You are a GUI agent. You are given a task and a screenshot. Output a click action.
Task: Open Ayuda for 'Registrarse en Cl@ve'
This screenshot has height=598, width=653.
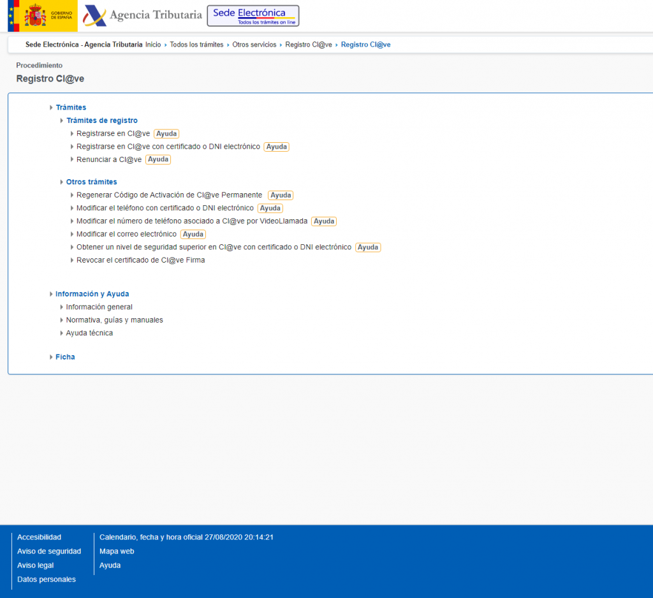[166, 134]
